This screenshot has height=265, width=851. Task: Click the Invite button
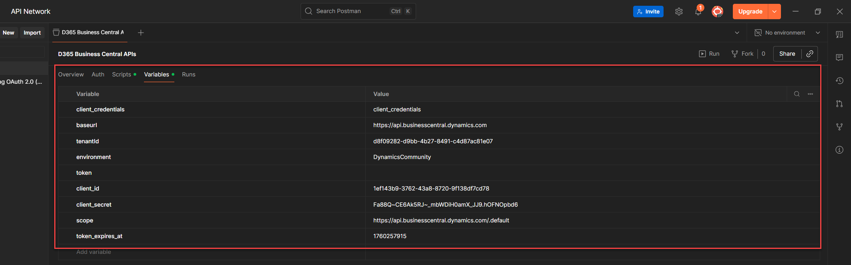click(x=648, y=12)
